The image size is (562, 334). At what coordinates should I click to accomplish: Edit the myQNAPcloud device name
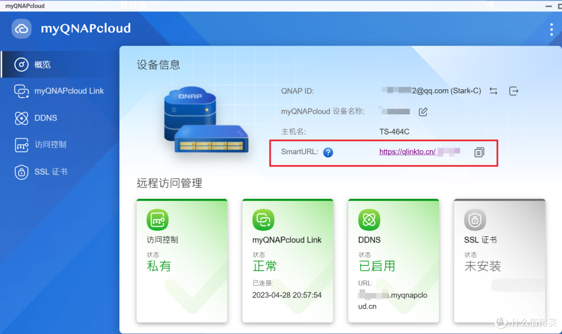tap(423, 112)
